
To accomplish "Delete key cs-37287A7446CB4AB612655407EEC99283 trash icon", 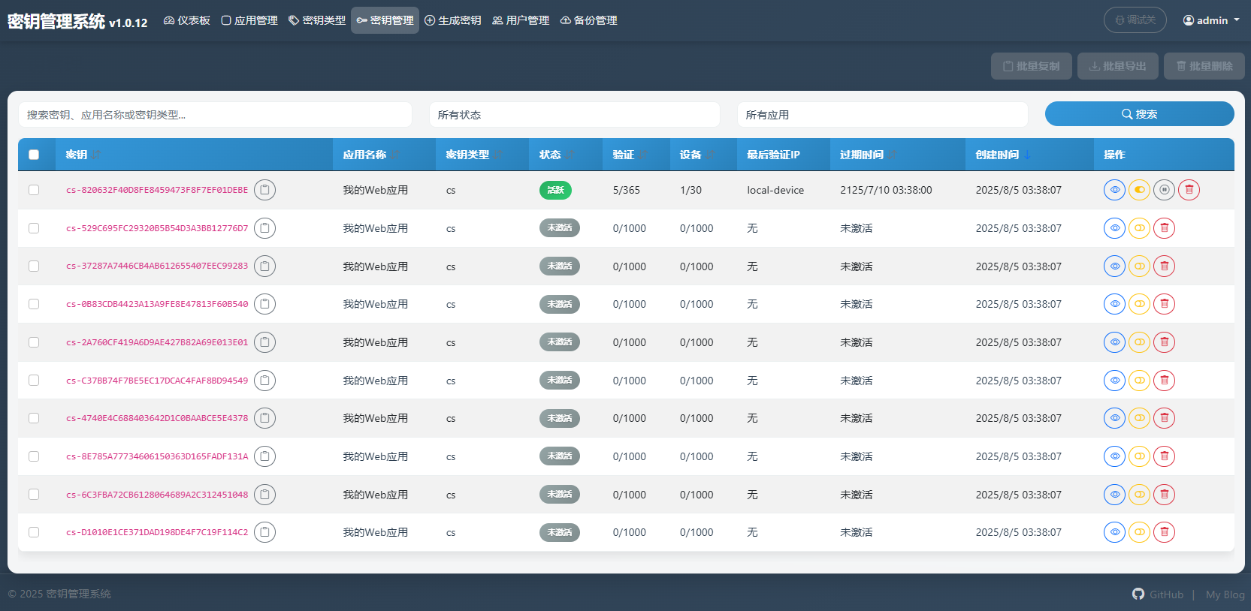I will point(1164,266).
